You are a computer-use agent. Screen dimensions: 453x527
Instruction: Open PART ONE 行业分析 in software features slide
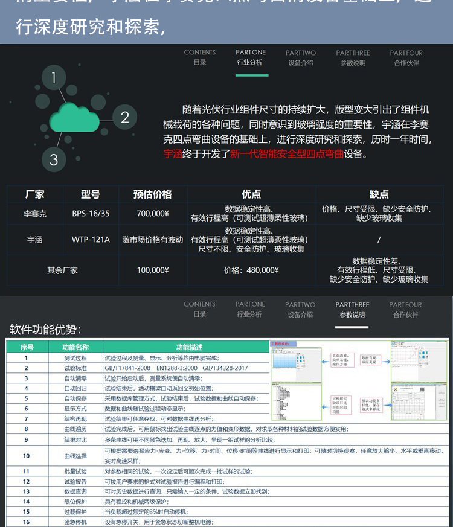(250, 309)
